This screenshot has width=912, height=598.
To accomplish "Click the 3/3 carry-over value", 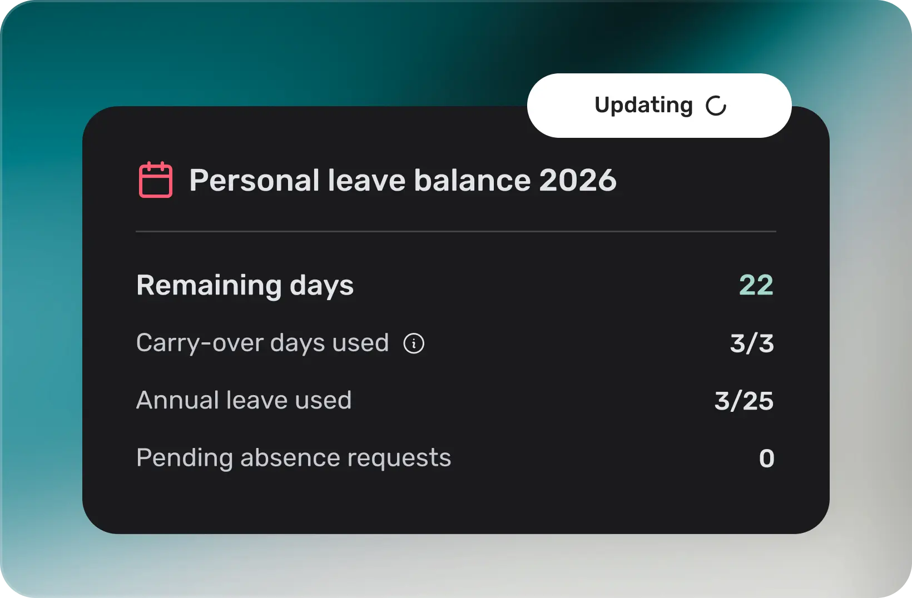I will pos(752,343).
